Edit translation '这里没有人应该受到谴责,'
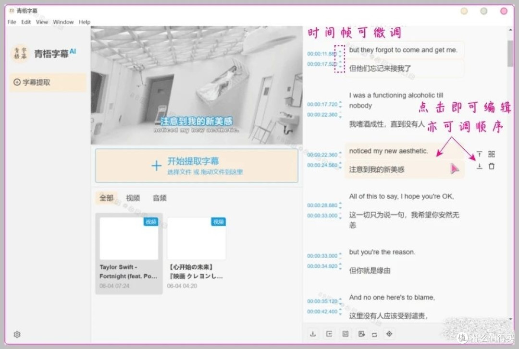Screen dimensions: 519x349 tap(388, 316)
